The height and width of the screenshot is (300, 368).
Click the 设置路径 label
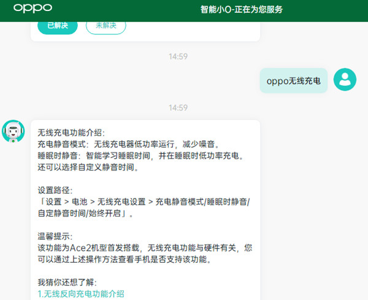(x=55, y=190)
